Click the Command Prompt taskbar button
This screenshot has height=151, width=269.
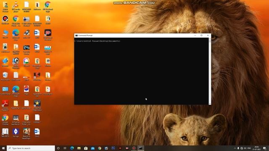coord(141,148)
